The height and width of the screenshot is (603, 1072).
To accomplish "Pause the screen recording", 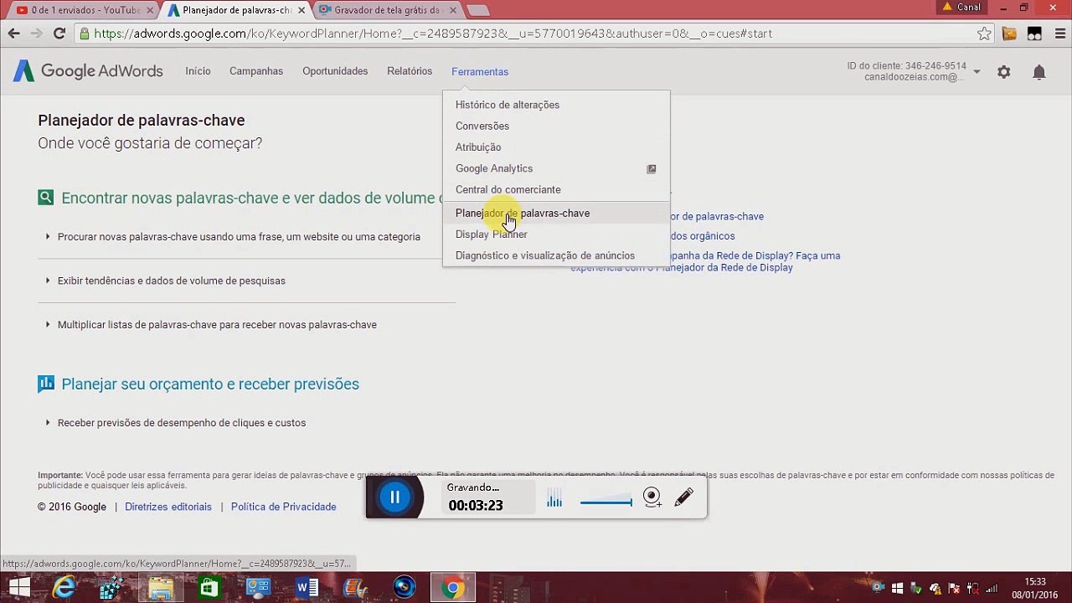I will (394, 497).
